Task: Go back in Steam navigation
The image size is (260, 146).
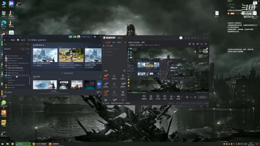Action: point(5,40)
